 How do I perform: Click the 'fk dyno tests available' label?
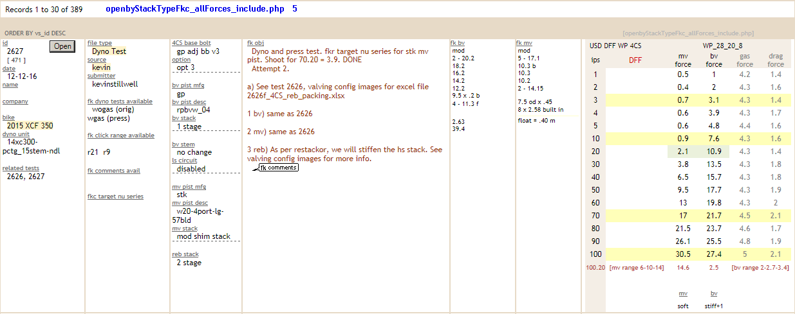click(120, 101)
